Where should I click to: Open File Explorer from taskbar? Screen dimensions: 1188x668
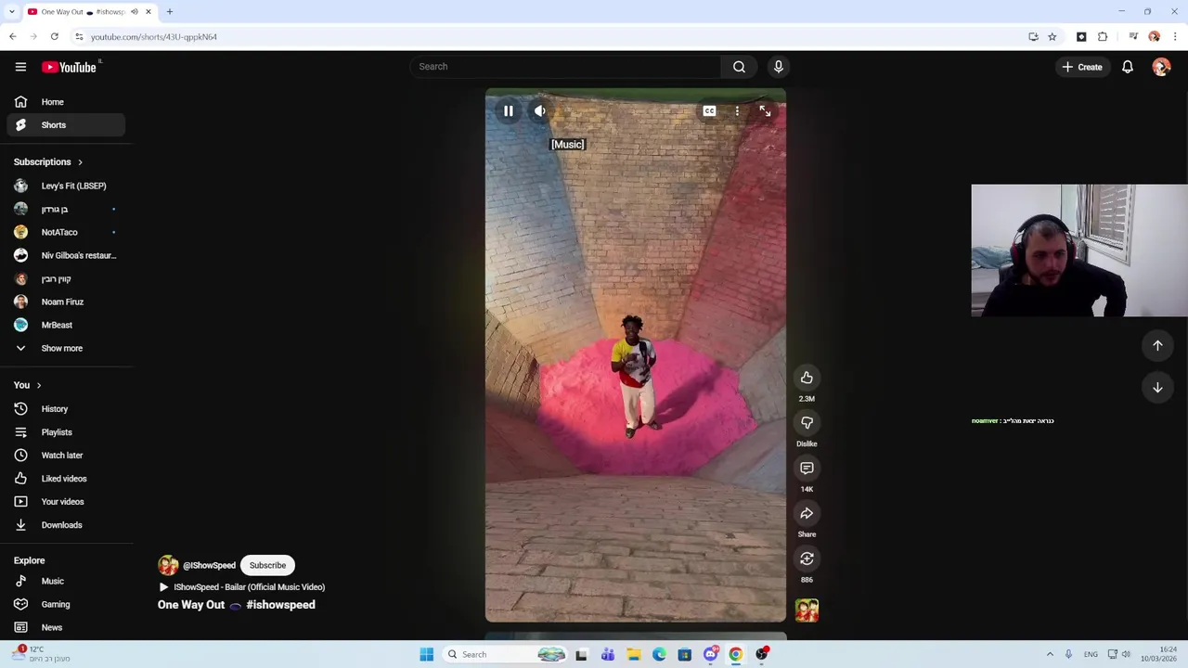pos(633,654)
